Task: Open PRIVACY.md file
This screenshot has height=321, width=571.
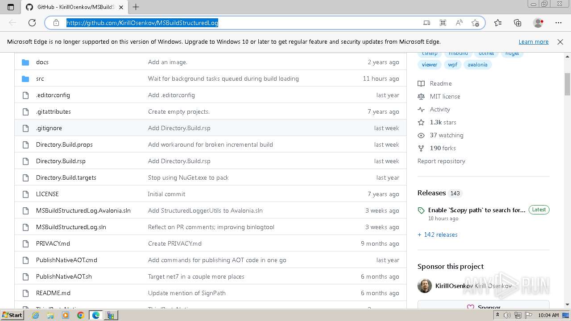Action: [x=53, y=243]
